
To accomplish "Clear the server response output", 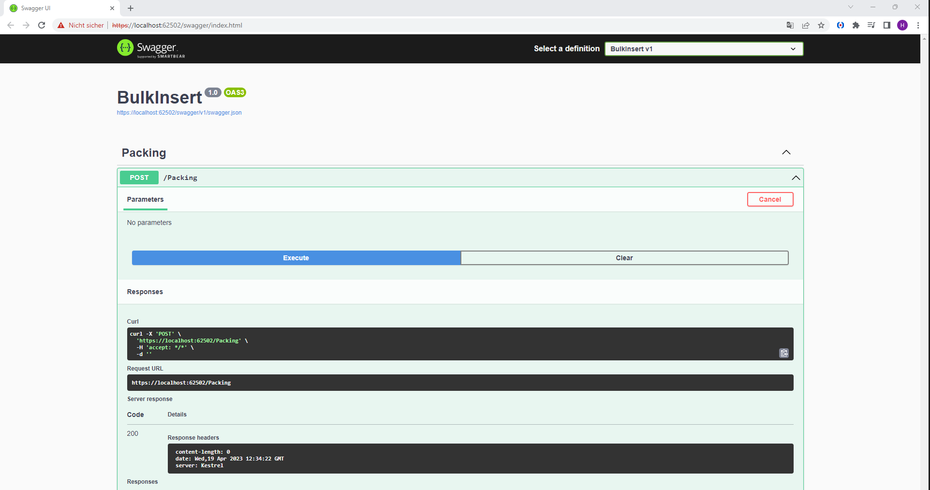I will coord(624,258).
